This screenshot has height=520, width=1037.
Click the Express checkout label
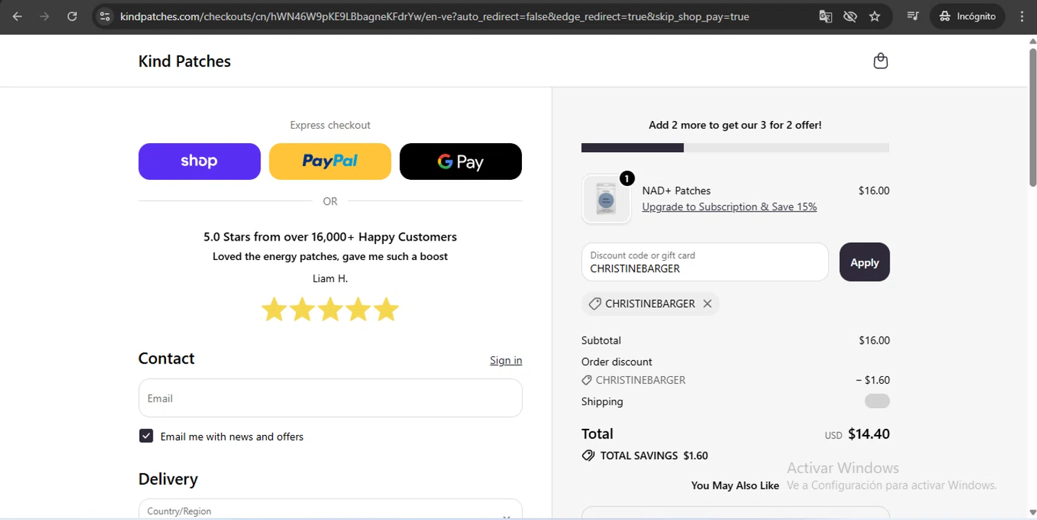pos(330,125)
